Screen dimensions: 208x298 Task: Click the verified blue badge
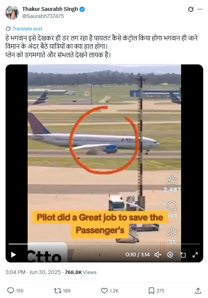tap(82, 9)
